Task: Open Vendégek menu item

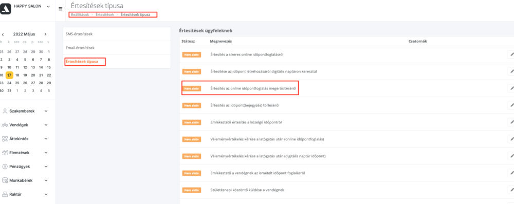Action: coord(19,125)
